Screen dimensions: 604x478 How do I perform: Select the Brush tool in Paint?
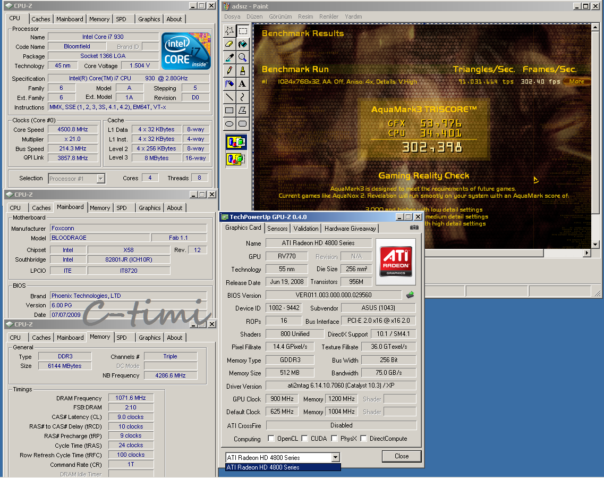243,71
